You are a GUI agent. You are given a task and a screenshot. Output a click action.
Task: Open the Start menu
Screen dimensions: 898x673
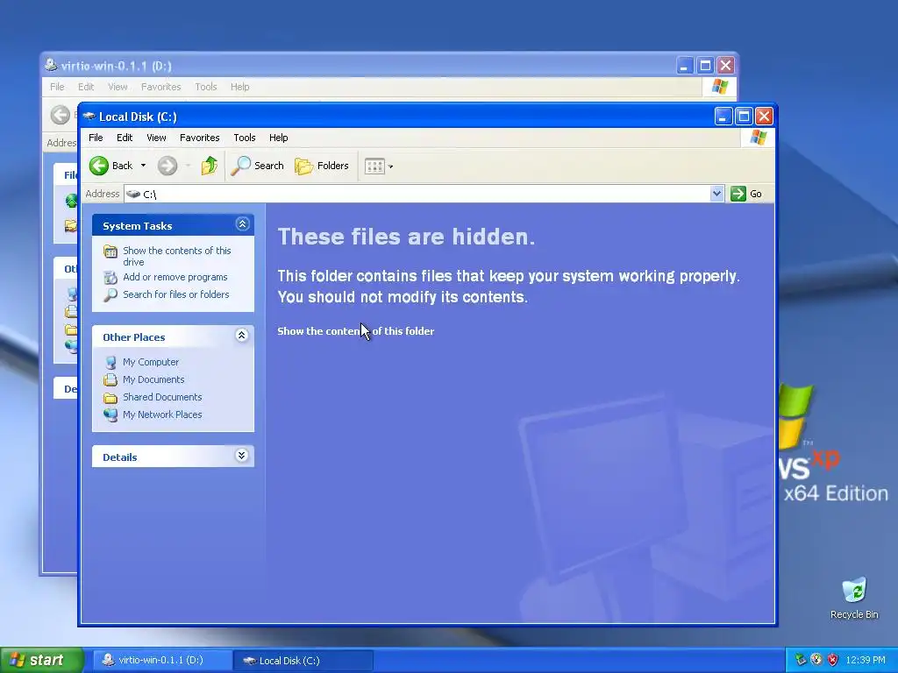41,661
